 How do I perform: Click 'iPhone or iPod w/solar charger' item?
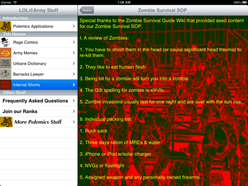(x=115, y=154)
